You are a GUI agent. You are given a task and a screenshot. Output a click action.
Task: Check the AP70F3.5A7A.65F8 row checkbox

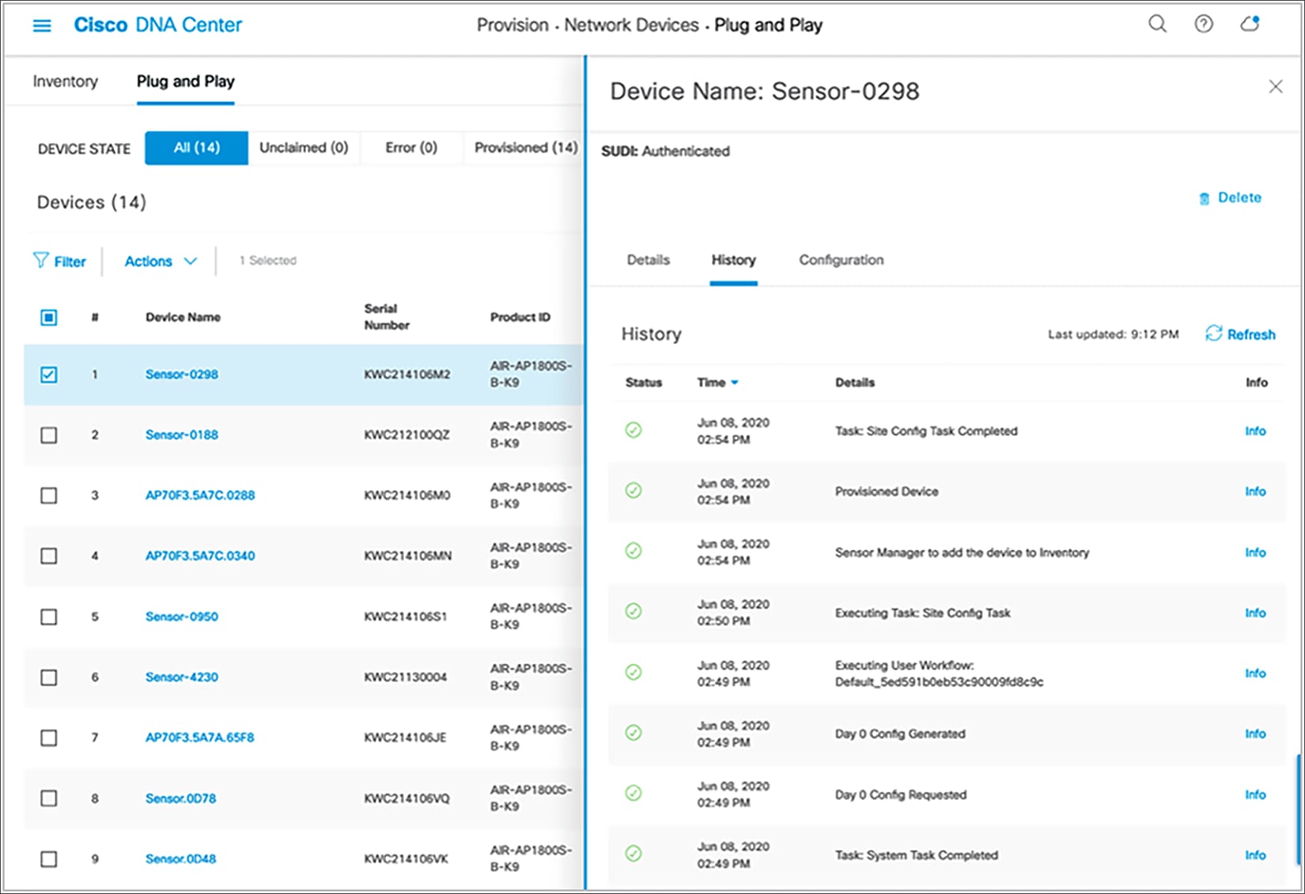49,738
